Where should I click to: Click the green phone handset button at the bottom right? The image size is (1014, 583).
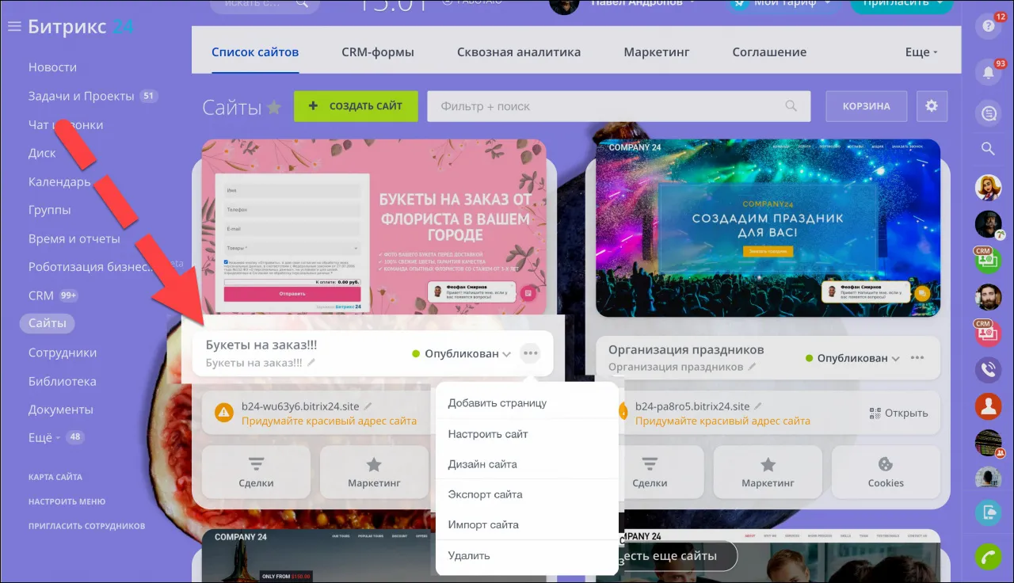pyautogui.click(x=988, y=557)
